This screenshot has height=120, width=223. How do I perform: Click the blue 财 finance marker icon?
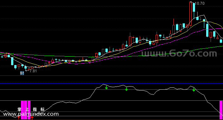22,73
